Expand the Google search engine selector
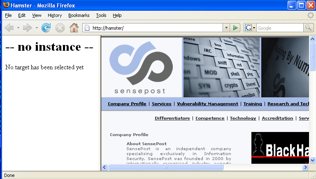Image resolution: width=316 pixels, height=179 pixels. pos(250,28)
